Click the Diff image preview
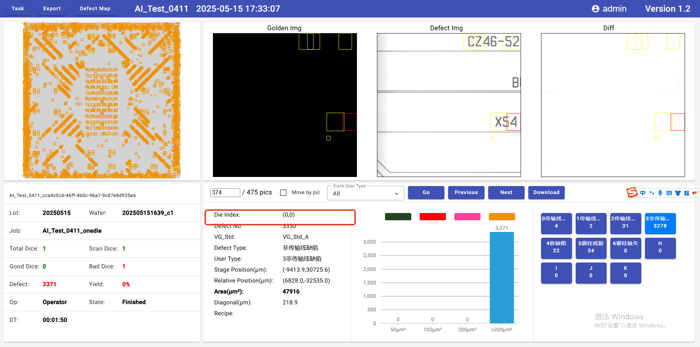700x347 pixels. click(613, 105)
